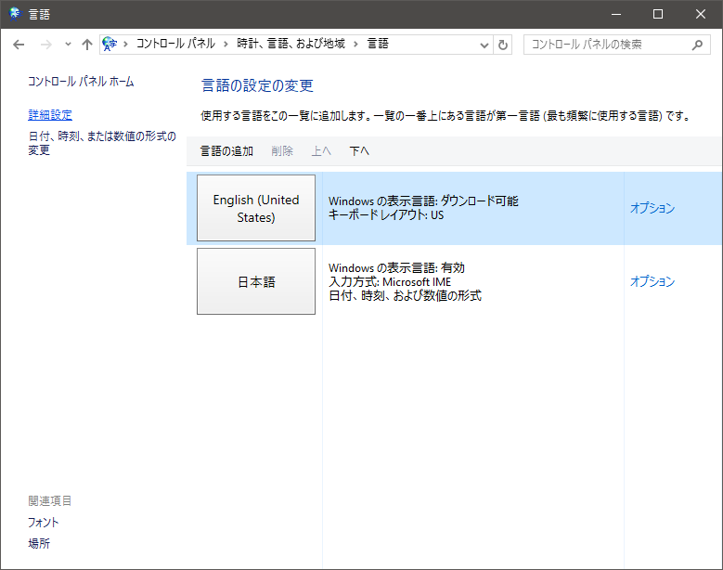Select the English (United States) language tile
This screenshot has width=723, height=570.
click(256, 208)
